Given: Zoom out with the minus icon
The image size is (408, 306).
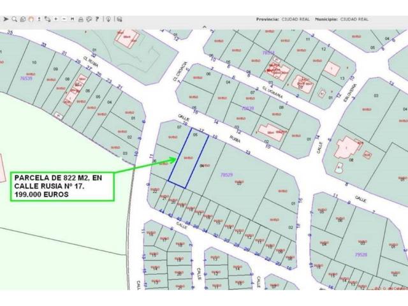Looking at the screenshot, I should coord(64,19).
